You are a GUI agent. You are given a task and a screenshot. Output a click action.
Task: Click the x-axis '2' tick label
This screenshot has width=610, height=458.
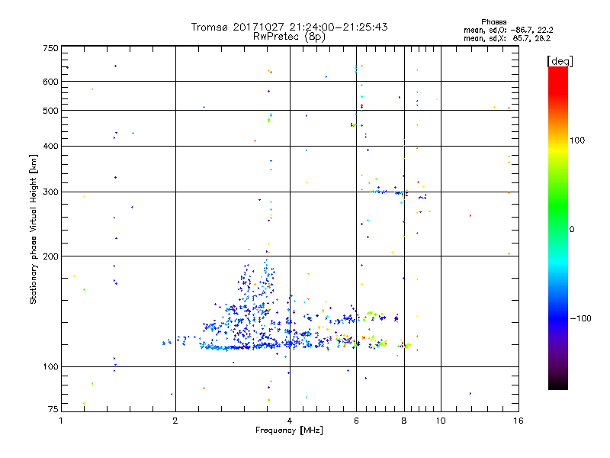click(175, 421)
